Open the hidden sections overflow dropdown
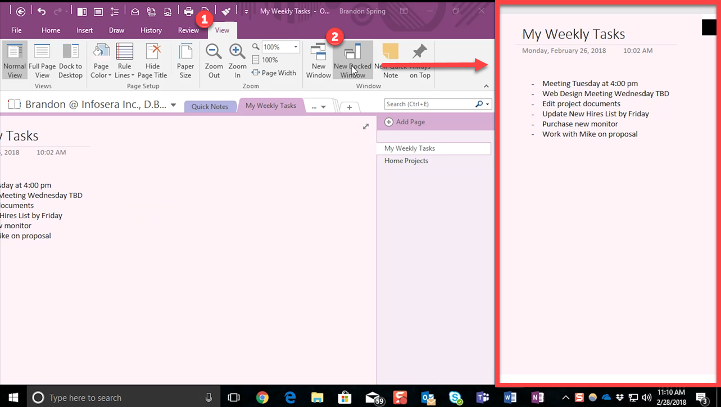Viewport: 721px width, 407px height. (x=319, y=107)
